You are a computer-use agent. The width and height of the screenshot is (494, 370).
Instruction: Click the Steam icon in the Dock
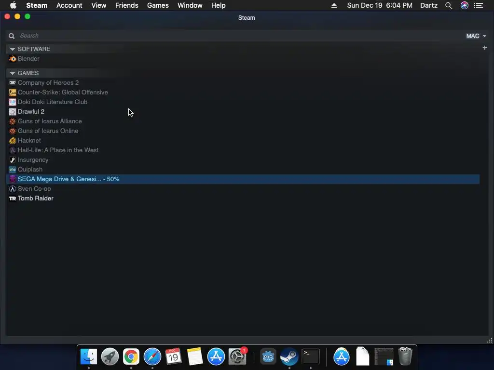pos(289,357)
